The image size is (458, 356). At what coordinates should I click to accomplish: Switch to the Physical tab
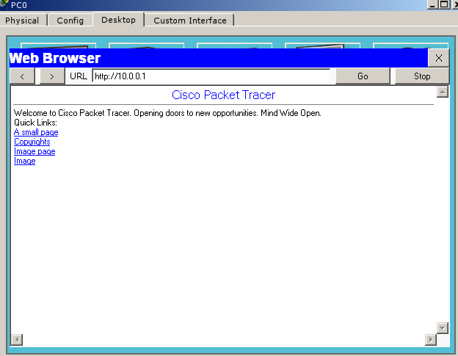click(x=22, y=21)
